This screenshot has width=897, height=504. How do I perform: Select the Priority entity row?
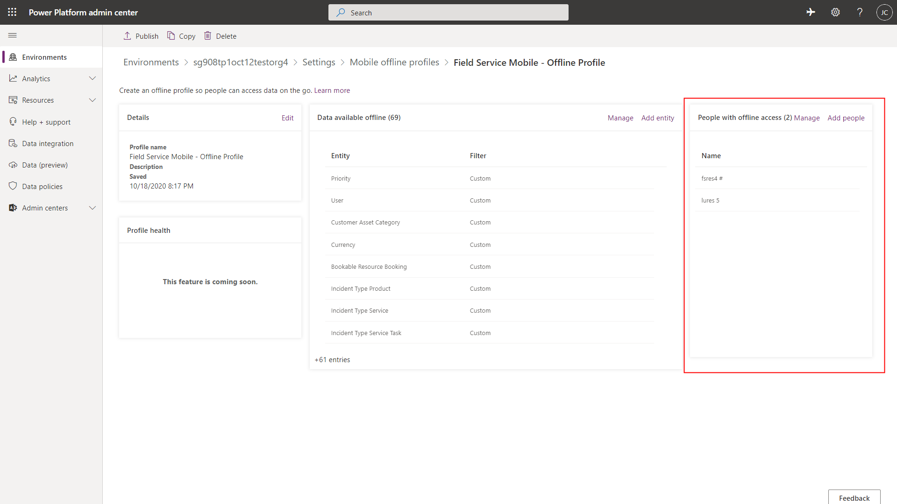[489, 178]
